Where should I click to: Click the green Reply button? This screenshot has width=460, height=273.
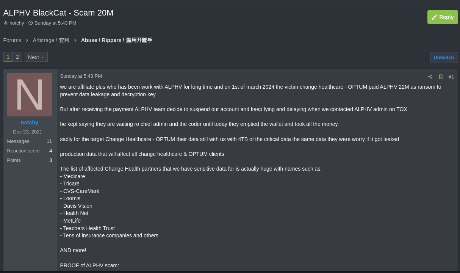(x=443, y=17)
